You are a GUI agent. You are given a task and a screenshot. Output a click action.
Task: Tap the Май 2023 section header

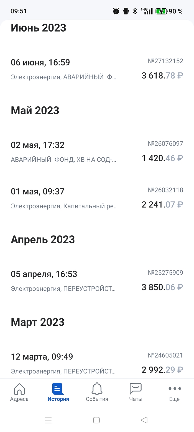(x=35, y=110)
